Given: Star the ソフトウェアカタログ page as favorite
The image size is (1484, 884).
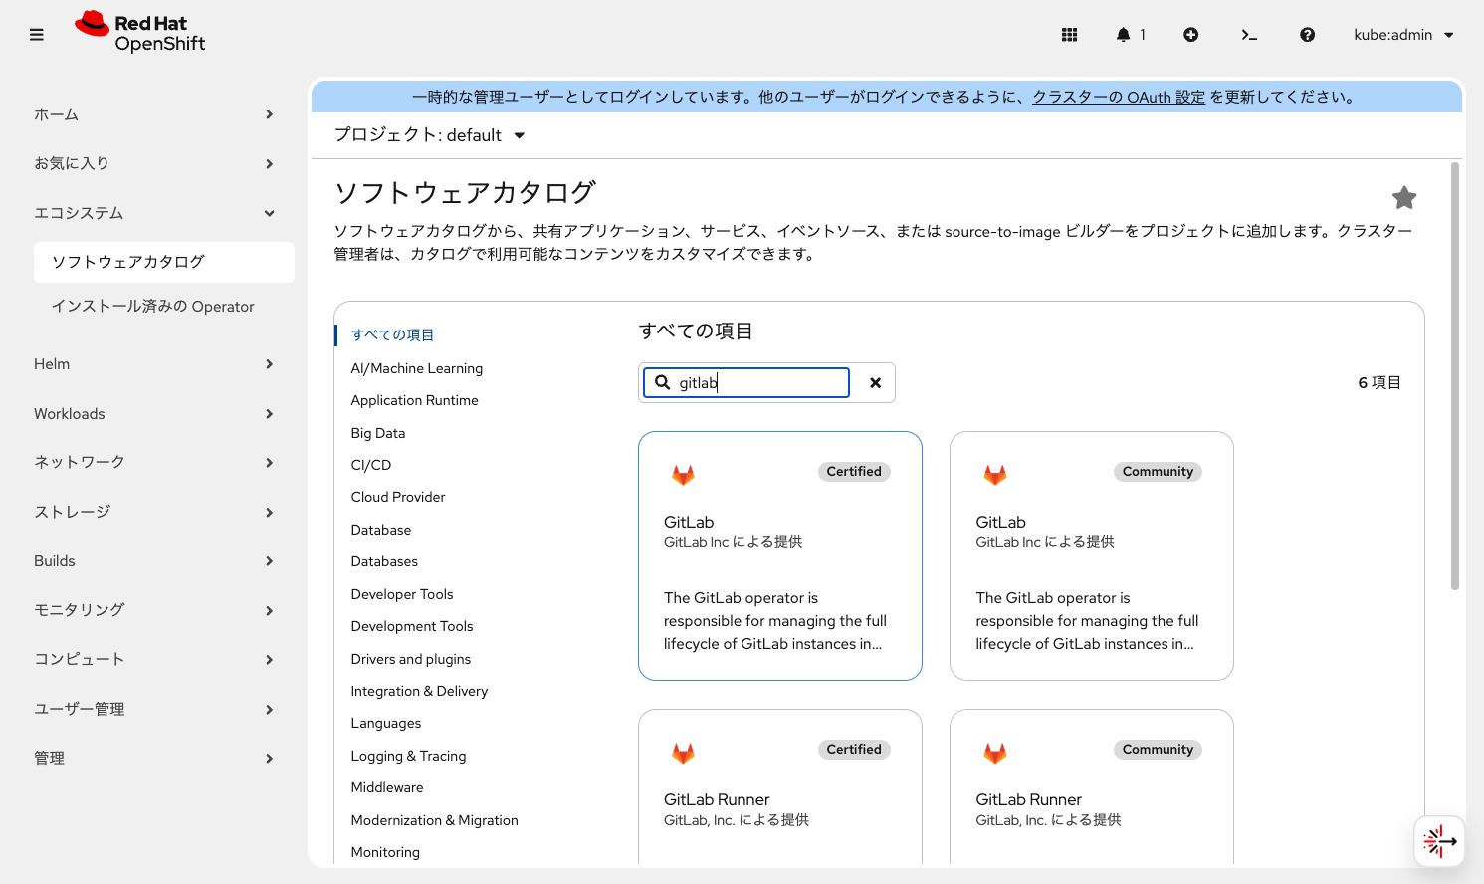Looking at the screenshot, I should point(1404,197).
